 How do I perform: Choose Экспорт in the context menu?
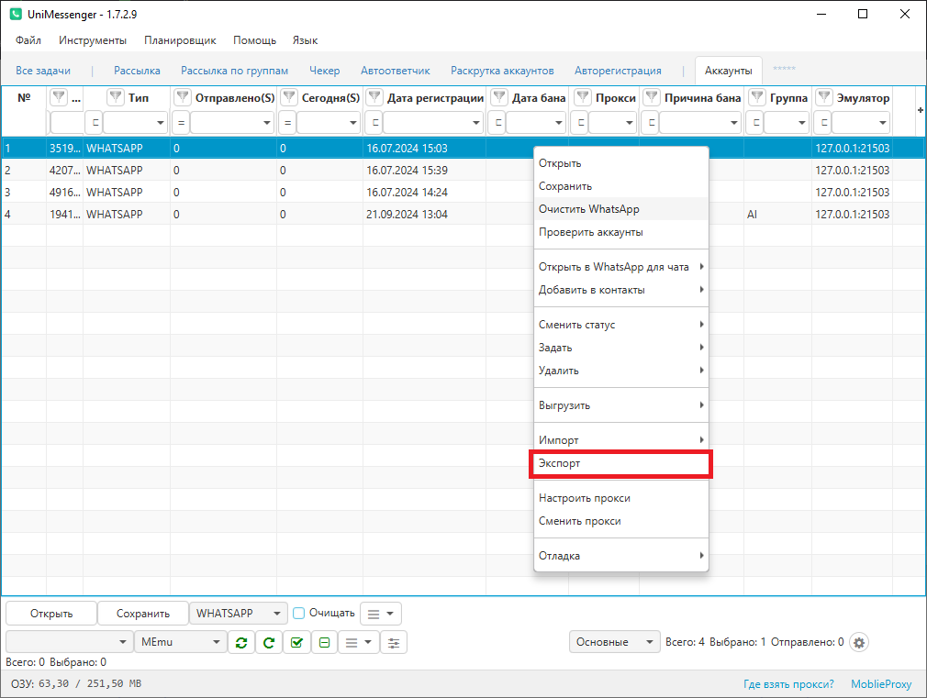coord(621,464)
